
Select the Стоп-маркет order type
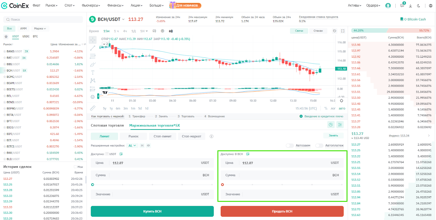pos(192,136)
